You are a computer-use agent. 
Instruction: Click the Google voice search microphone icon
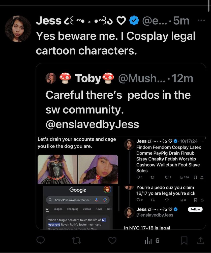click(x=96, y=200)
